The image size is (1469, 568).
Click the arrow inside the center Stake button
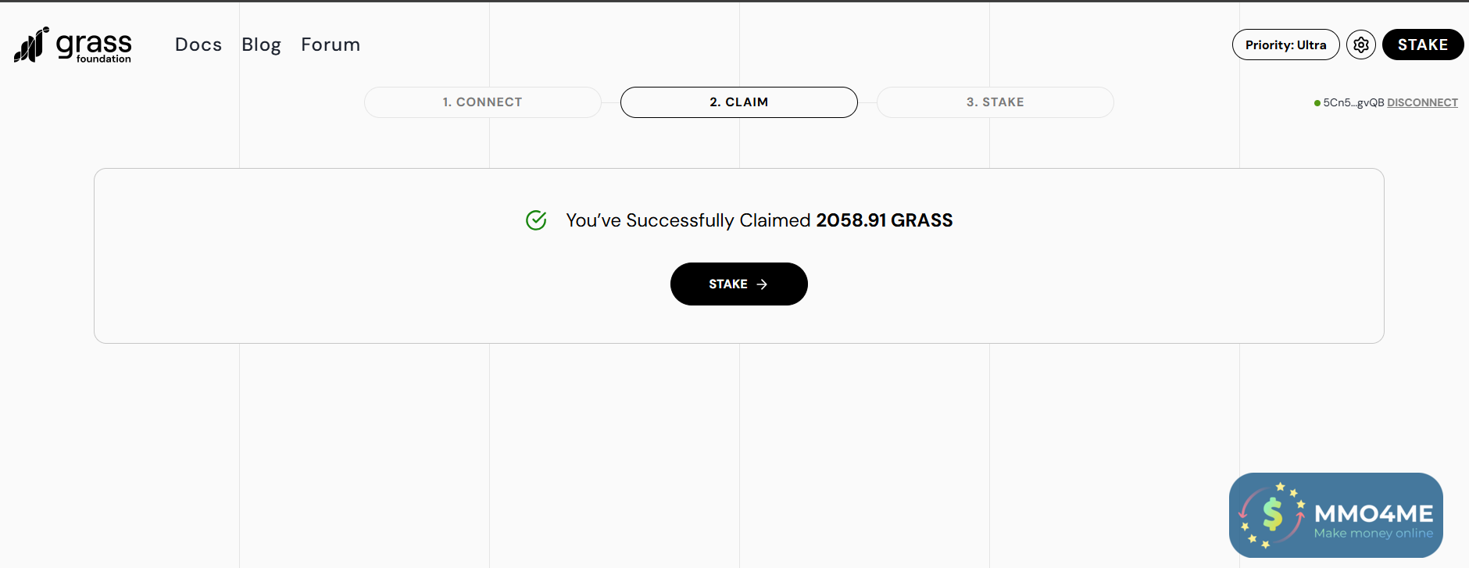pos(762,284)
